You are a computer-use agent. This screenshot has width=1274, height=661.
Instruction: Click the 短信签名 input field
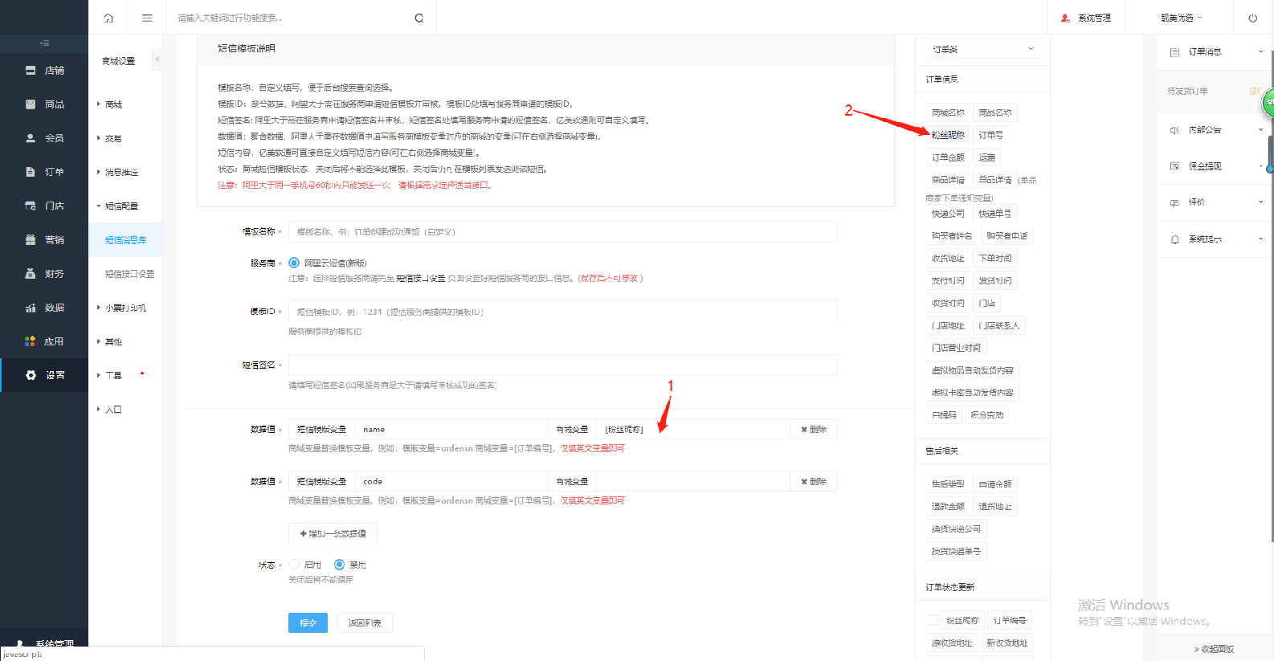(562, 365)
